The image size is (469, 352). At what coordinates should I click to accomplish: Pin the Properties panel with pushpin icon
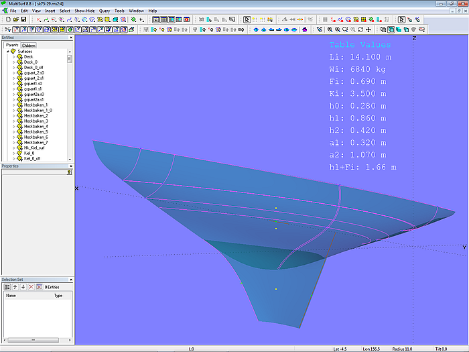coord(69,172)
